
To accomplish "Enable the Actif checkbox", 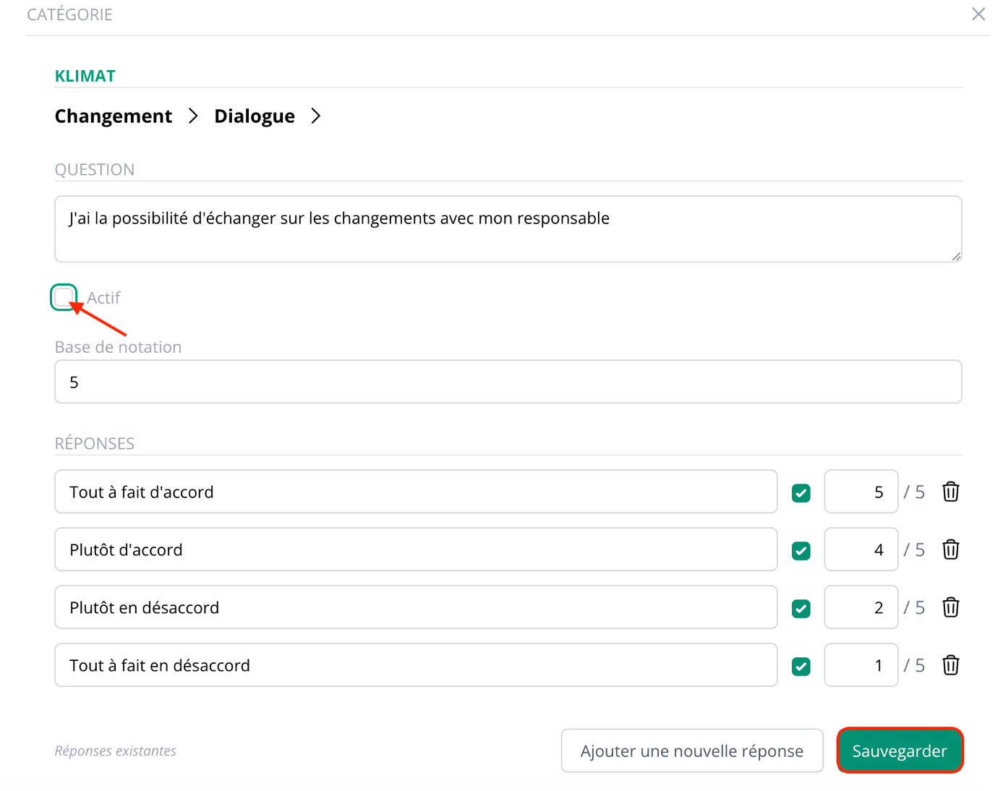I will (64, 297).
